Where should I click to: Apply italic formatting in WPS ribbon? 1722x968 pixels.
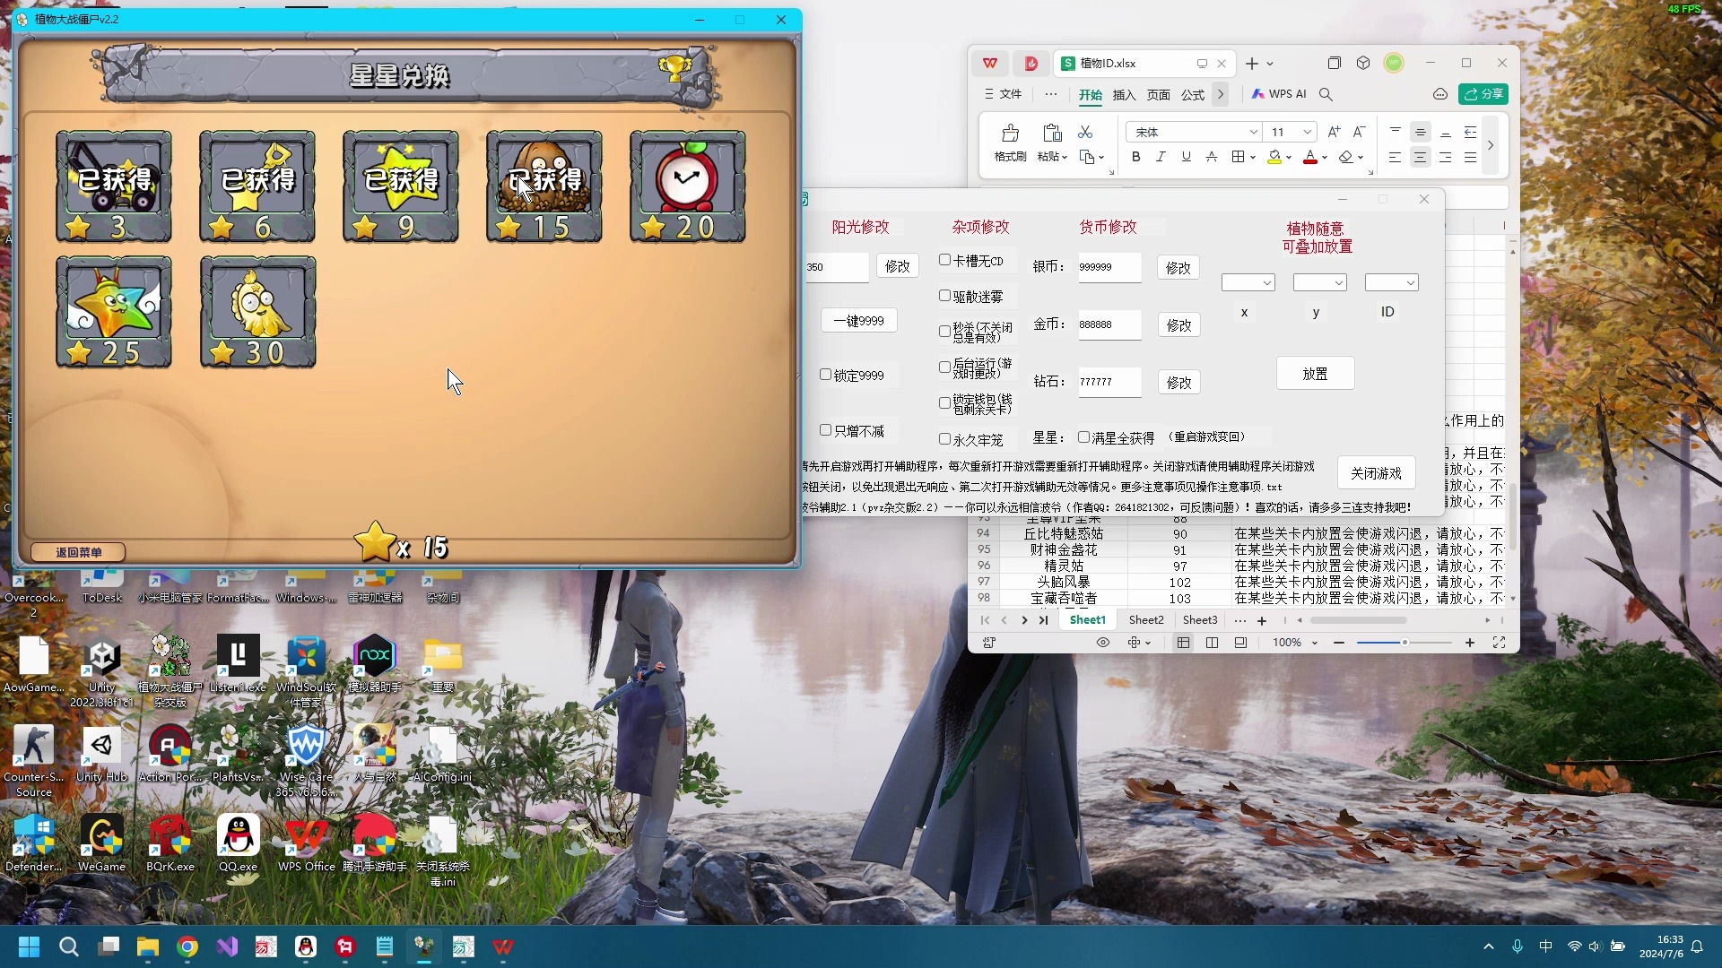(x=1161, y=157)
